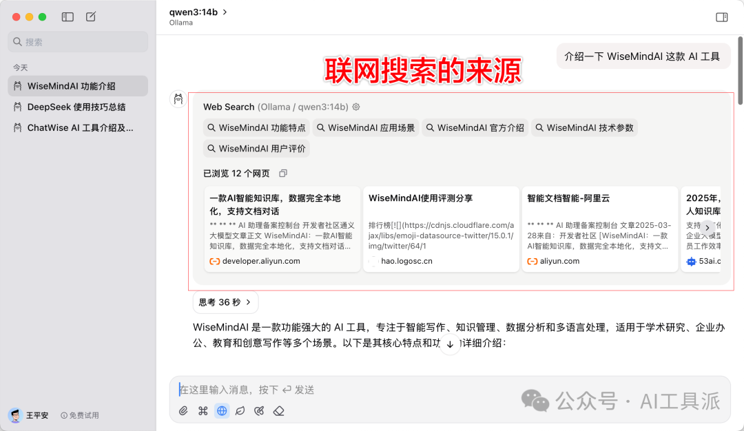The image size is (744, 431).
Task: Toggle the right side panel icon
Action: [x=722, y=17]
